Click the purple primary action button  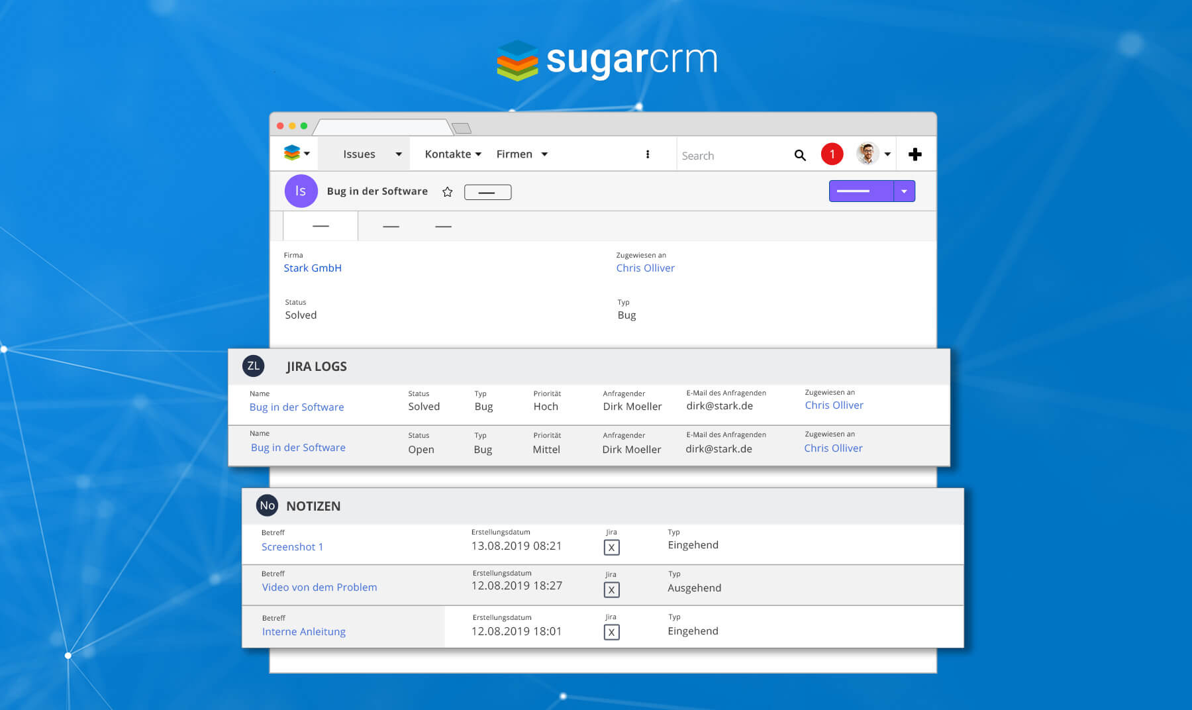click(x=860, y=191)
